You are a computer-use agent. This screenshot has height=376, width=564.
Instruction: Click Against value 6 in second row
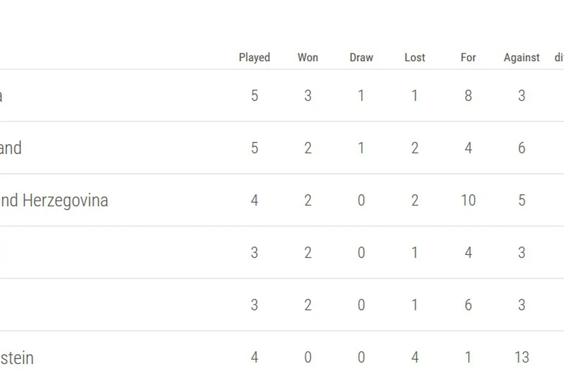pos(522,148)
